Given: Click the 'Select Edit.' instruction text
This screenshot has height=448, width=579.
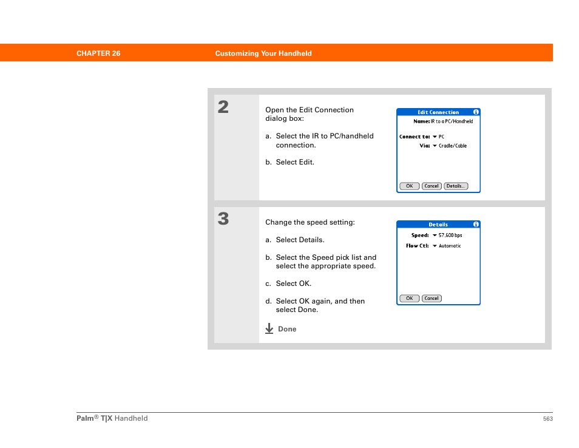Looking at the screenshot, I should [x=295, y=162].
